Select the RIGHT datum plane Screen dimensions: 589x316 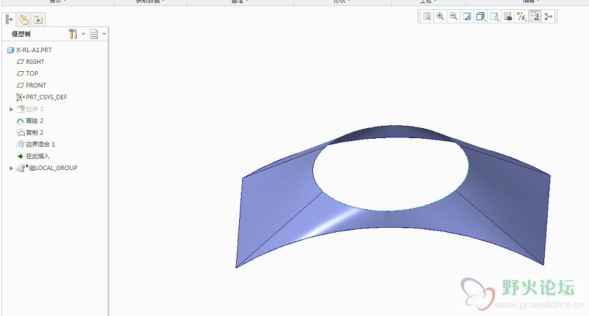click(31, 61)
